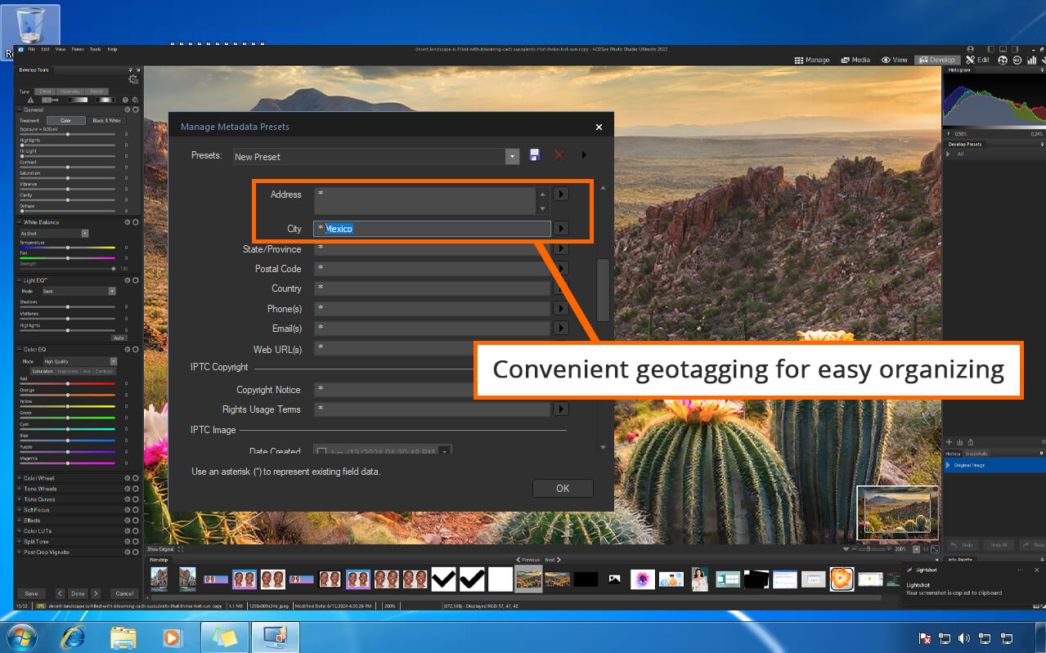
Task: Open the White Balance settings gear
Action: point(127,222)
